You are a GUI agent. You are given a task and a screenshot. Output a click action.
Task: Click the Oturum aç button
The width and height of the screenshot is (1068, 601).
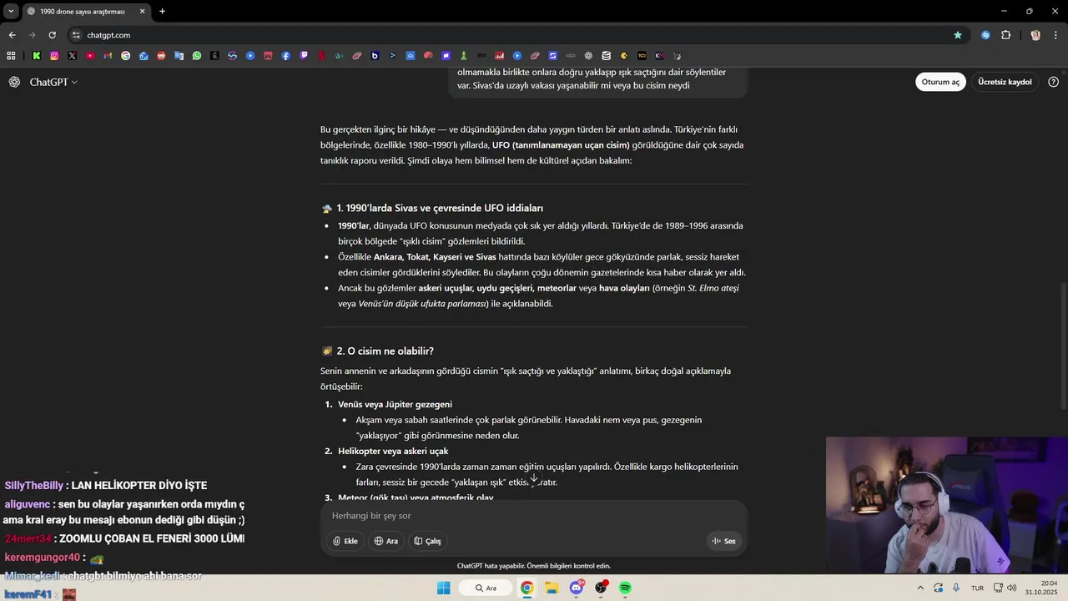[x=940, y=82]
